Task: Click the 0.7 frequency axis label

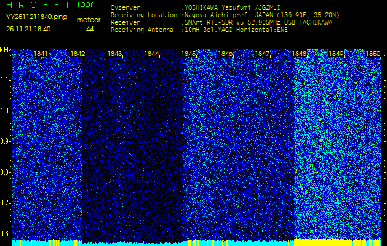Action: coord(5,203)
